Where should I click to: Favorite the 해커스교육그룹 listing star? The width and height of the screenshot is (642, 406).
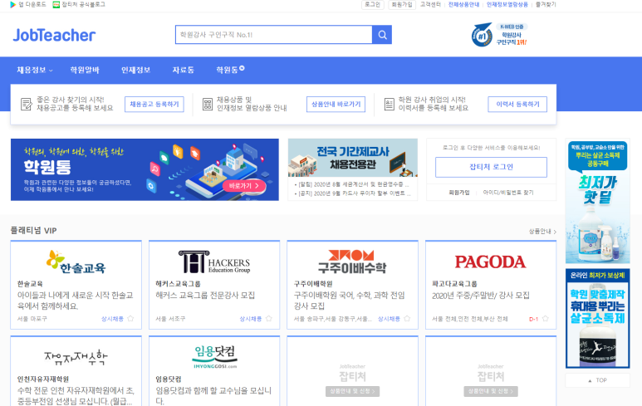[x=268, y=319]
